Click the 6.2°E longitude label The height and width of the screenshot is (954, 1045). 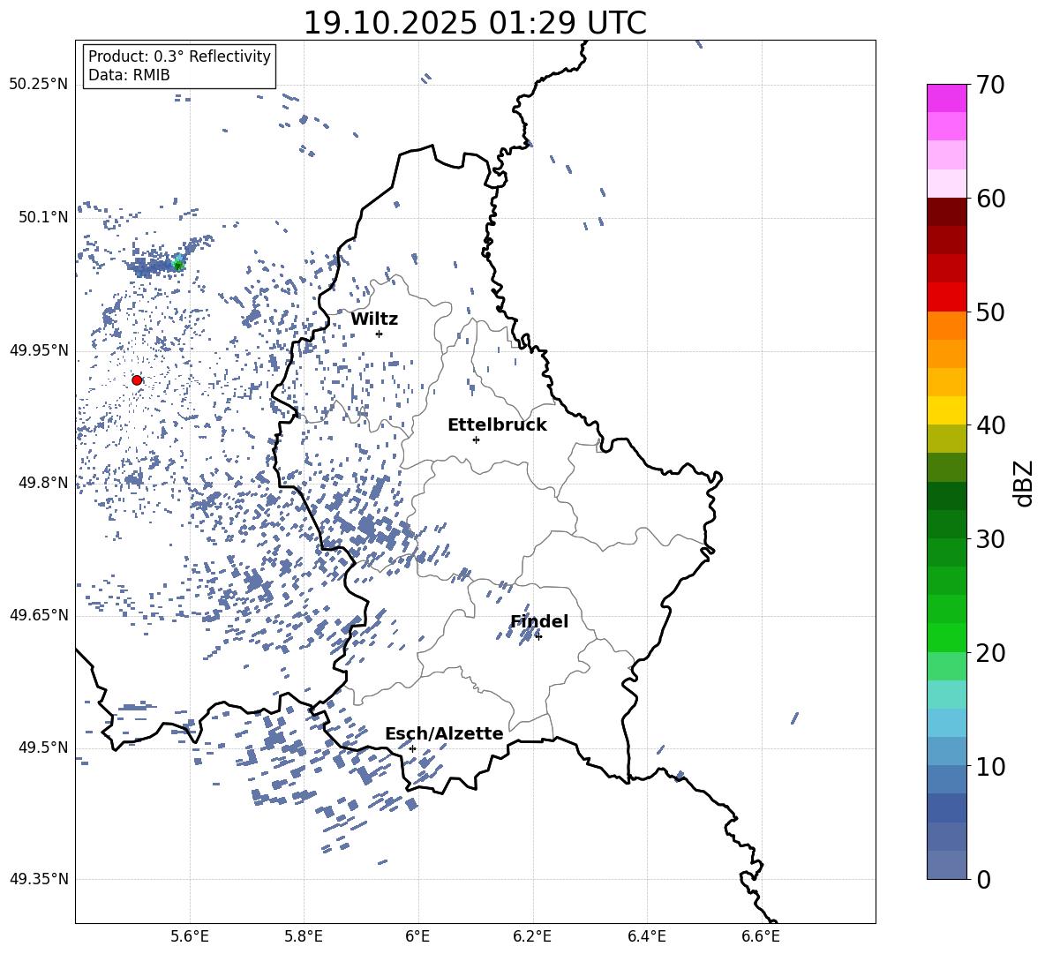click(x=532, y=936)
